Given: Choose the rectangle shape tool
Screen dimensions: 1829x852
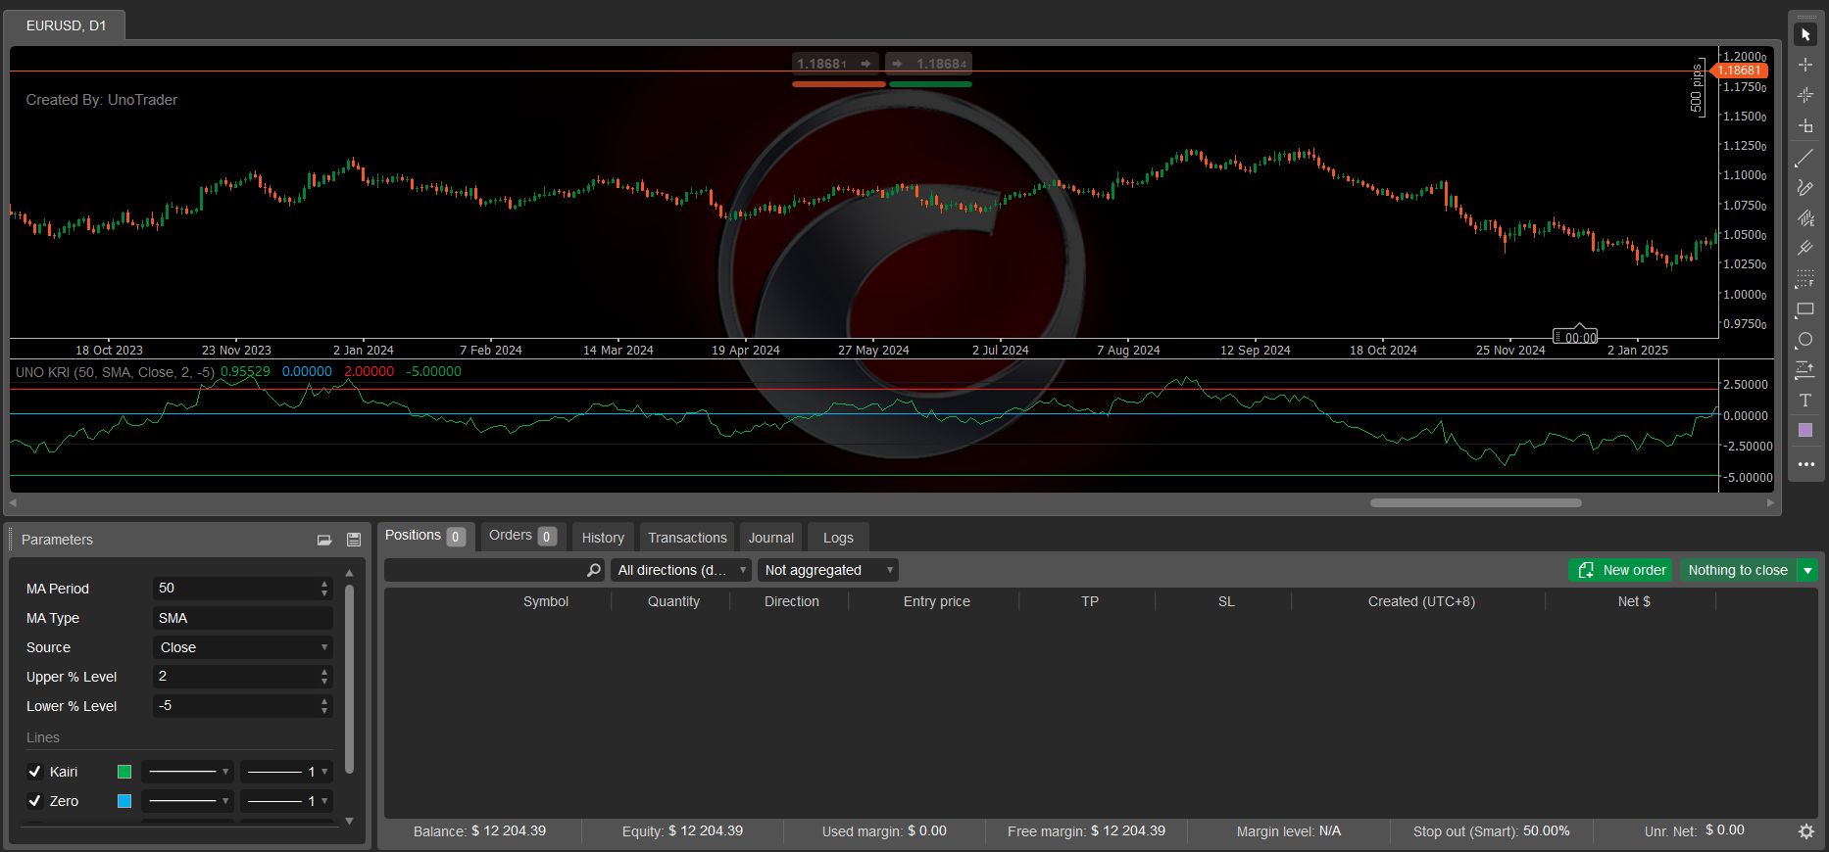Looking at the screenshot, I should click(x=1804, y=309).
